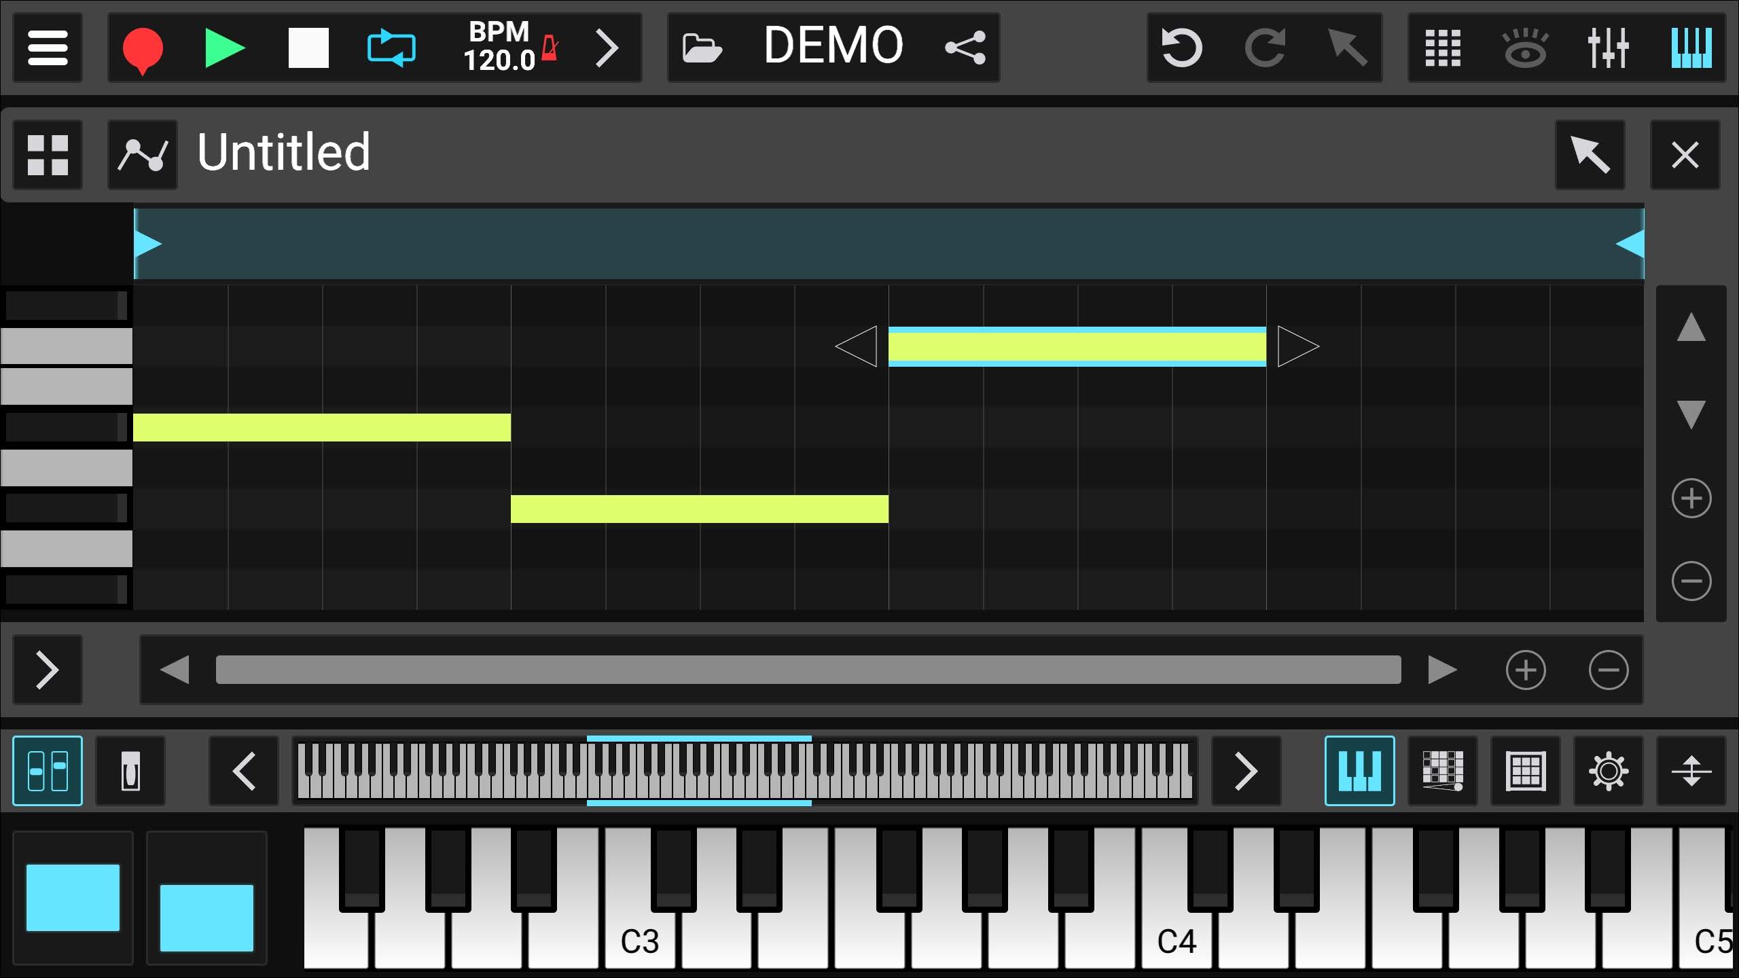Rename the Untitled pattern
Viewport: 1739px width, 978px height.
283,152
